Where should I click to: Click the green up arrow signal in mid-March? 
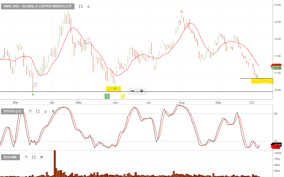pyautogui.click(x=33, y=94)
